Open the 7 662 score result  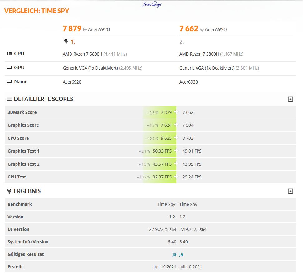(x=189, y=29)
